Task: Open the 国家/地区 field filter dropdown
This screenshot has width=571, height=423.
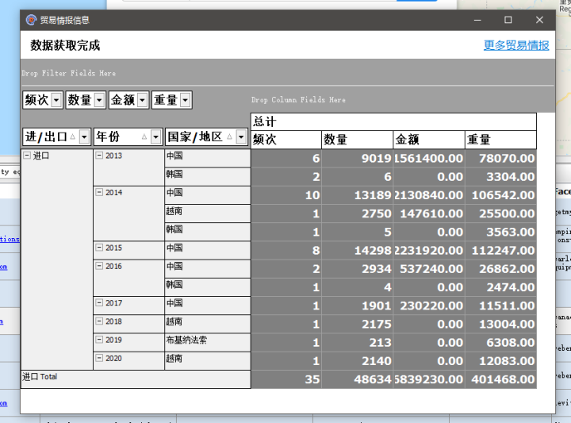Action: (241, 137)
